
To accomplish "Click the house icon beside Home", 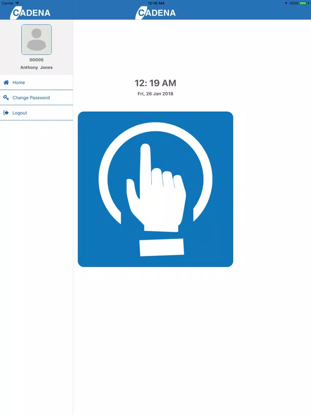I will (x=6, y=82).
